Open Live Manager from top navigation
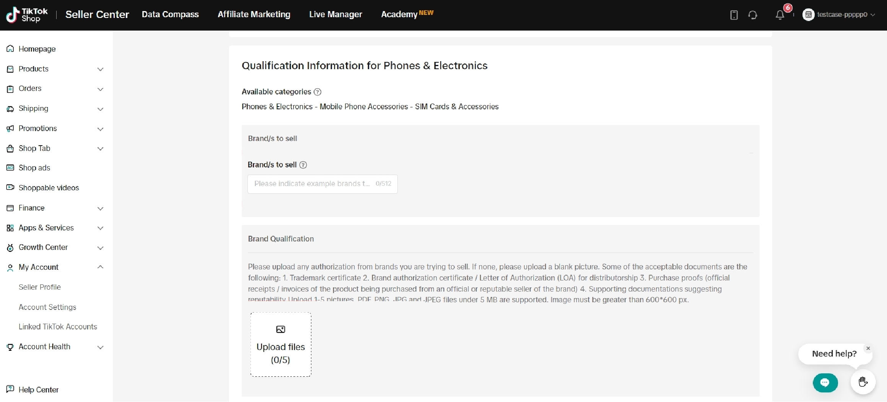This screenshot has height=402, width=887. click(335, 15)
